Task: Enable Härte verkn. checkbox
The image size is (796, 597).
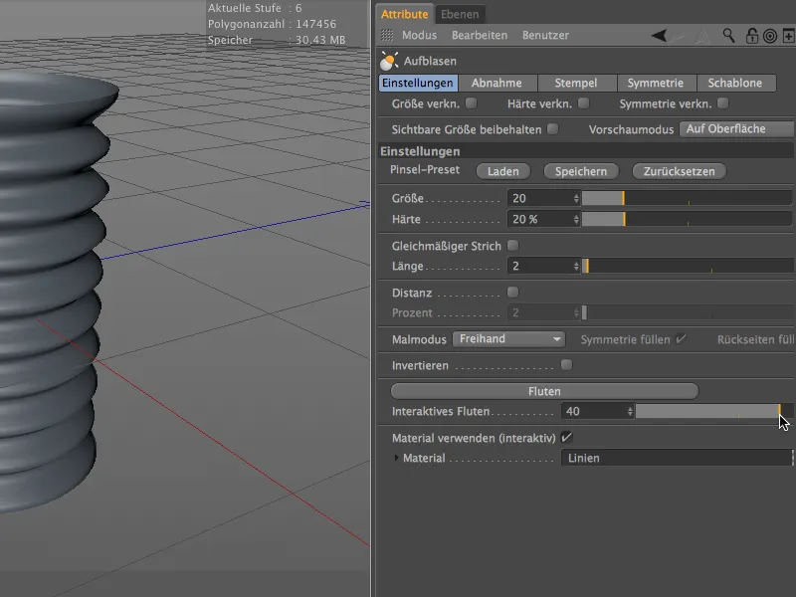Action: 583,103
